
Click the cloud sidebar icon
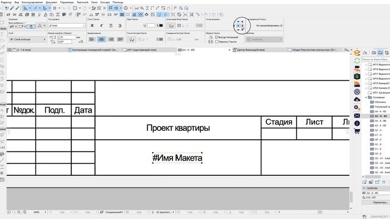coord(357,100)
